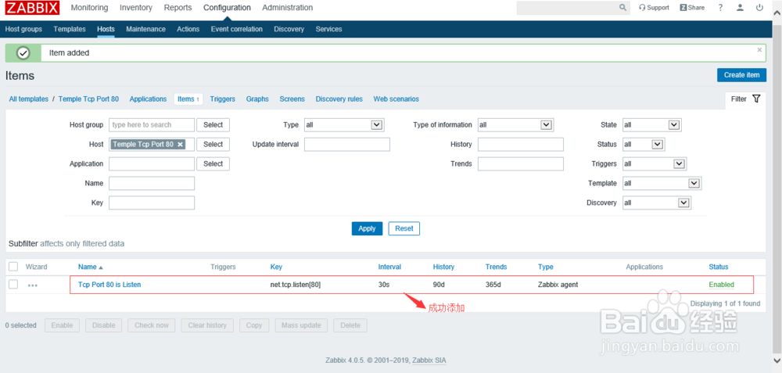Click the sign out power icon
This screenshot has height=373, width=782.
tap(759, 8)
